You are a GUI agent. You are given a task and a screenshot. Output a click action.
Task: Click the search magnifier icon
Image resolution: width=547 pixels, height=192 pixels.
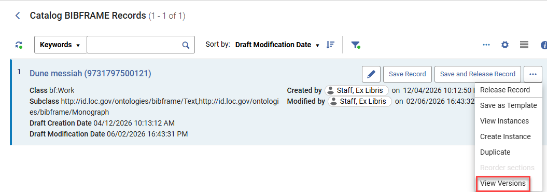[186, 45]
